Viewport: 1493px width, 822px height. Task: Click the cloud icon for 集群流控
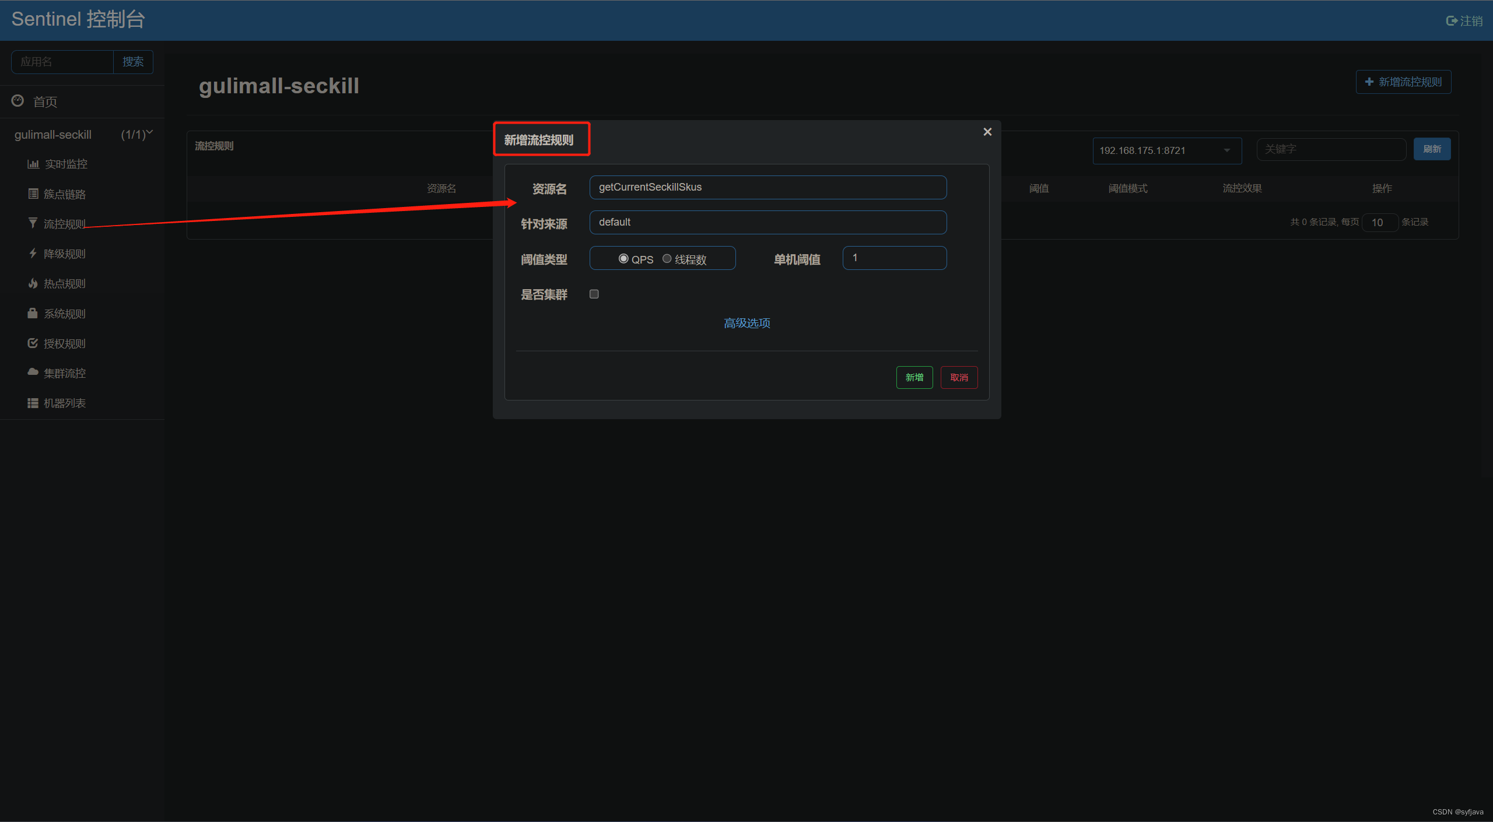[33, 372]
